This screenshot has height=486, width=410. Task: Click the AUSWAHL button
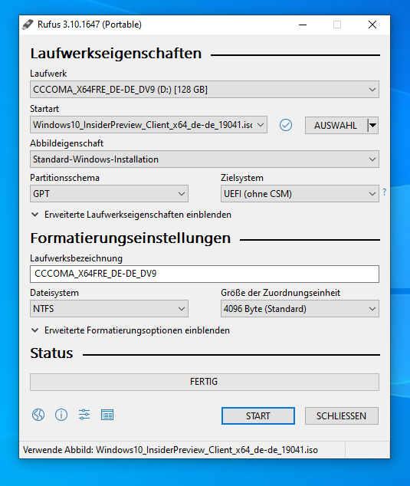pos(336,125)
